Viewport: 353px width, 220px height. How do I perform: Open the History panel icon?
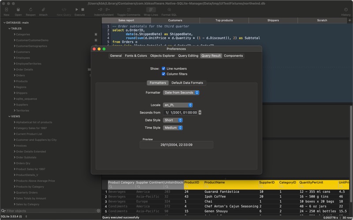(346, 10)
